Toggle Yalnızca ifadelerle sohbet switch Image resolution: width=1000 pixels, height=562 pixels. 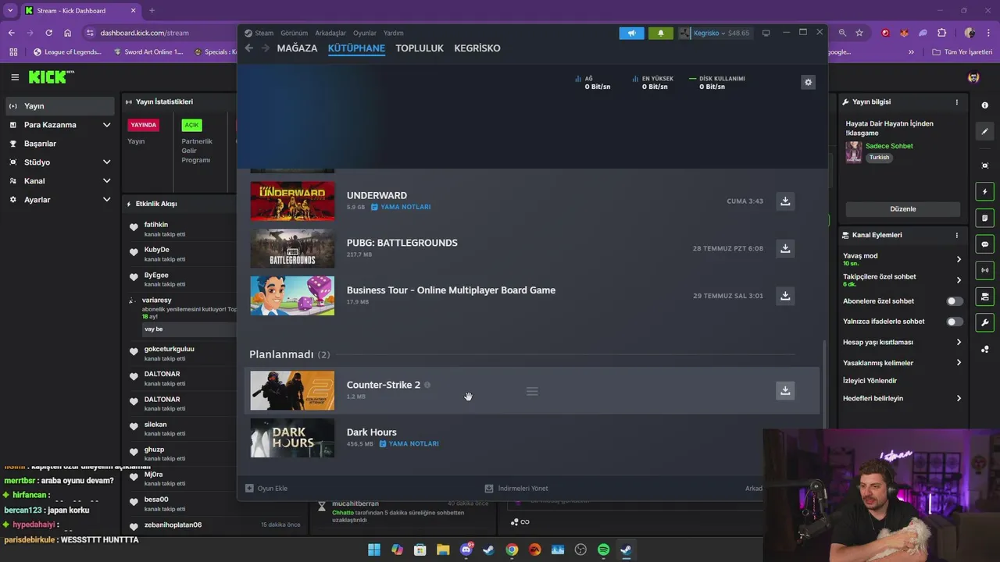click(954, 322)
